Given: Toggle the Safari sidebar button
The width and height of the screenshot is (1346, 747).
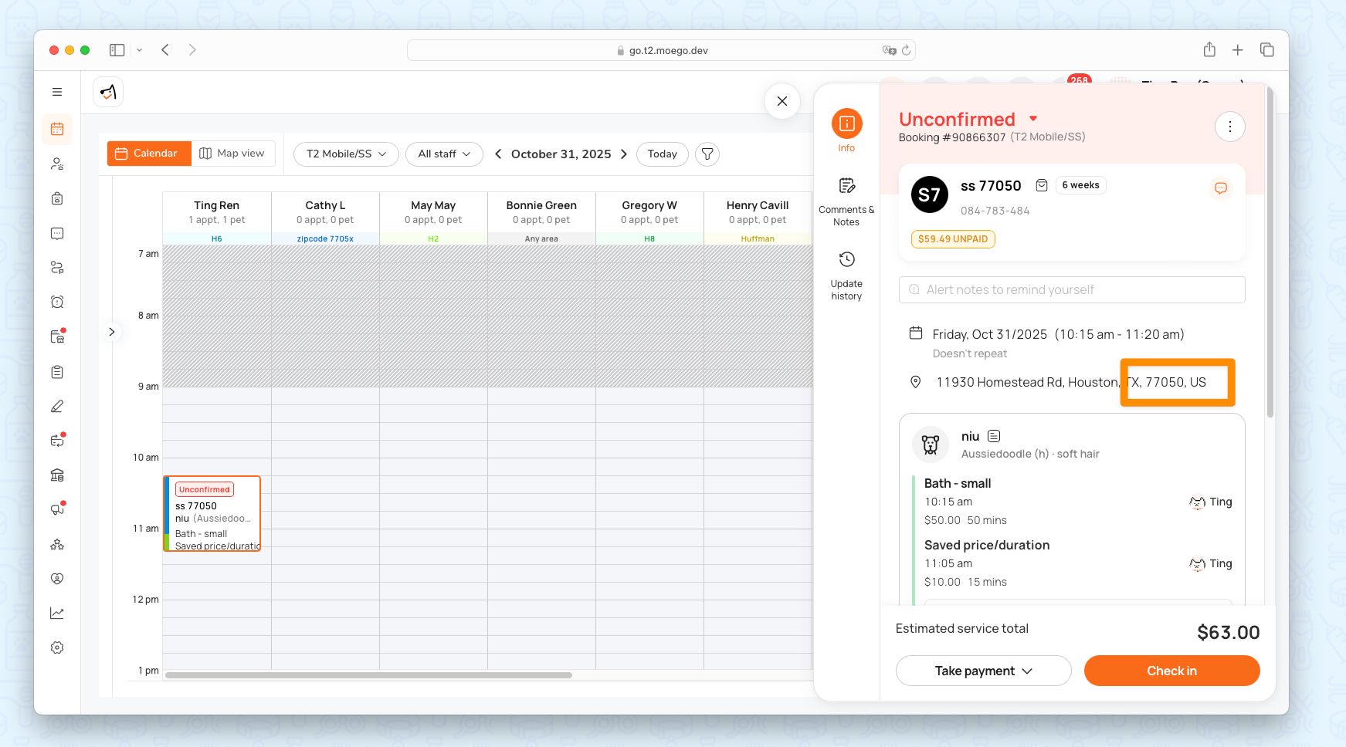Looking at the screenshot, I should (117, 50).
